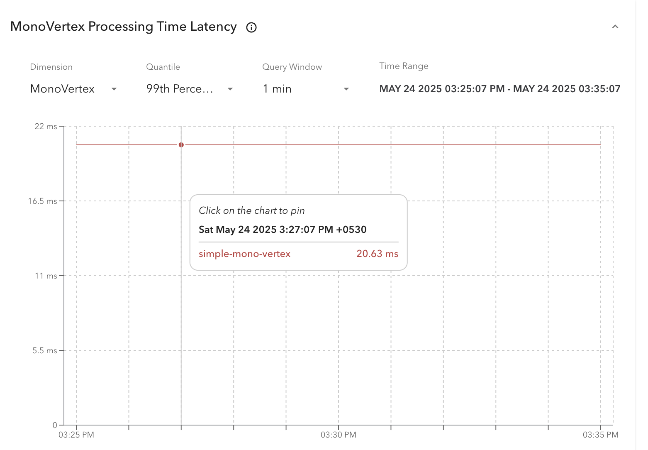Click the 03:30 PM x-axis tick label
This screenshot has height=450, width=648.
339,435
